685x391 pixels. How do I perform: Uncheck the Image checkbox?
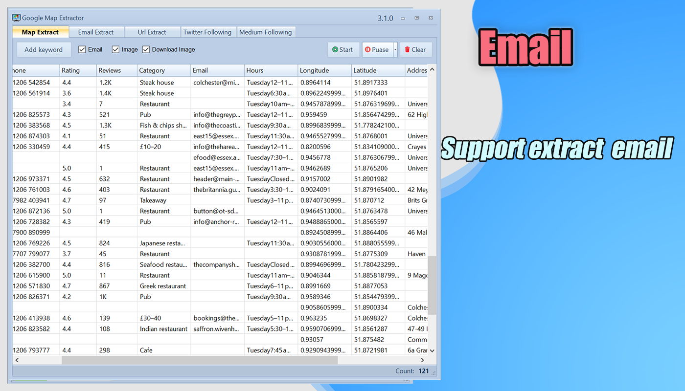(x=116, y=49)
